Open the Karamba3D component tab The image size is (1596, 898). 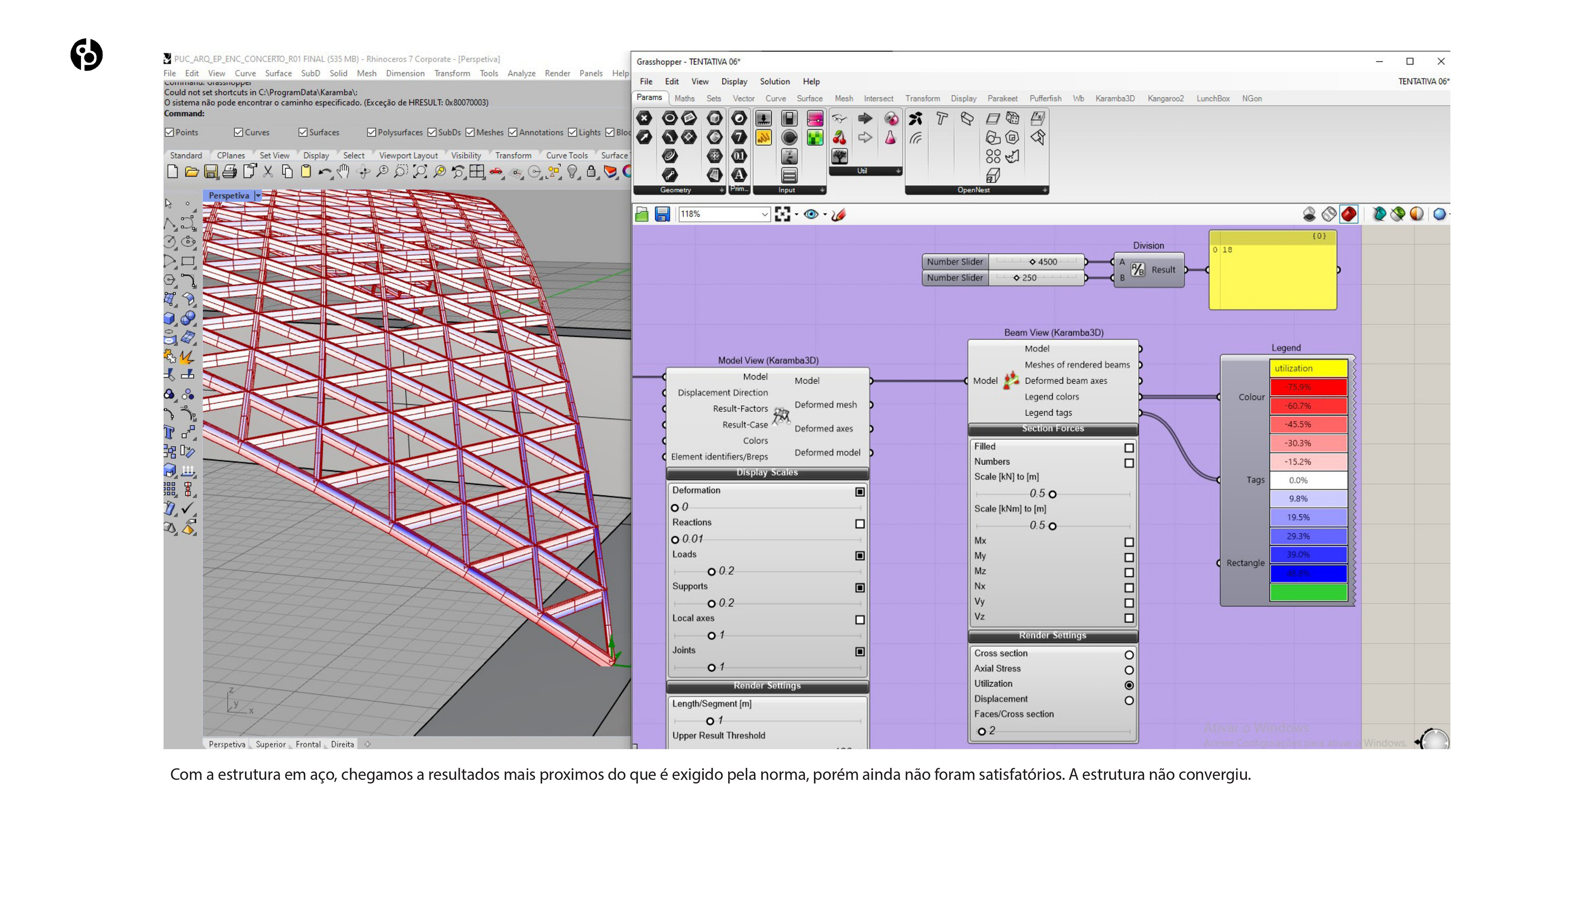click(1115, 99)
